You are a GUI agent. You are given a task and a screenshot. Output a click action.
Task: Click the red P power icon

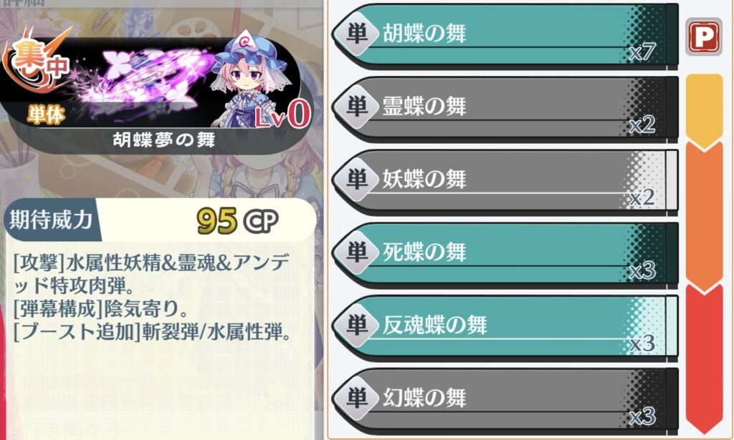click(x=704, y=37)
